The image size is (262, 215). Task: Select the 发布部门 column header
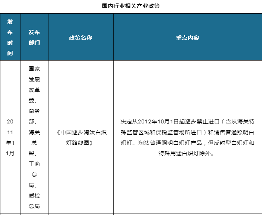[34, 37]
